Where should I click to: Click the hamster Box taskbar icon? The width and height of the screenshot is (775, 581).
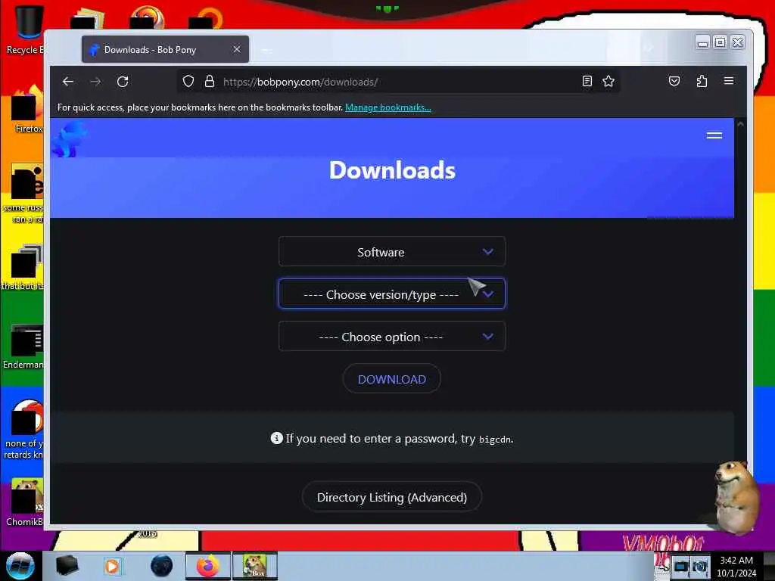(255, 566)
